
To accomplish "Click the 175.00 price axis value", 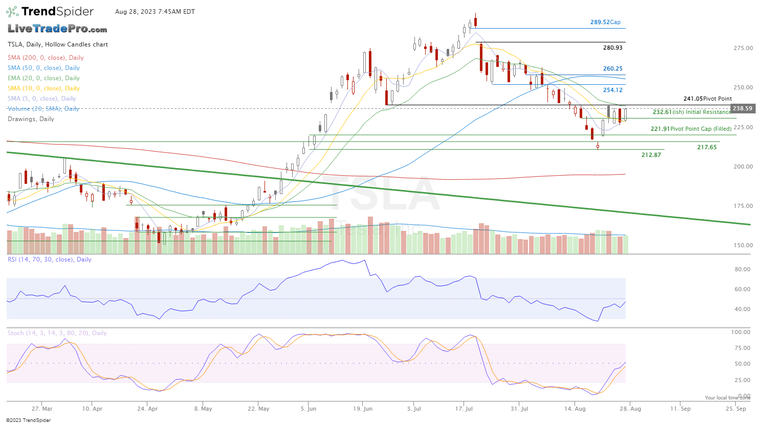I will 743,206.
